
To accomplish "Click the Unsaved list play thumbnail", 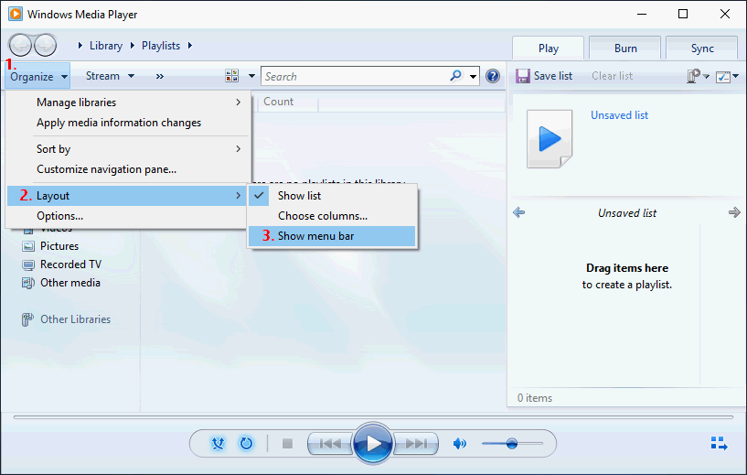I will tap(550, 139).
